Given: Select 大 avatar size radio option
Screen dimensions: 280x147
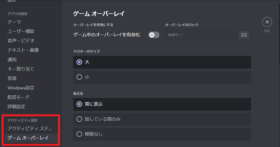Looking at the screenshot, I should [x=162, y=62].
